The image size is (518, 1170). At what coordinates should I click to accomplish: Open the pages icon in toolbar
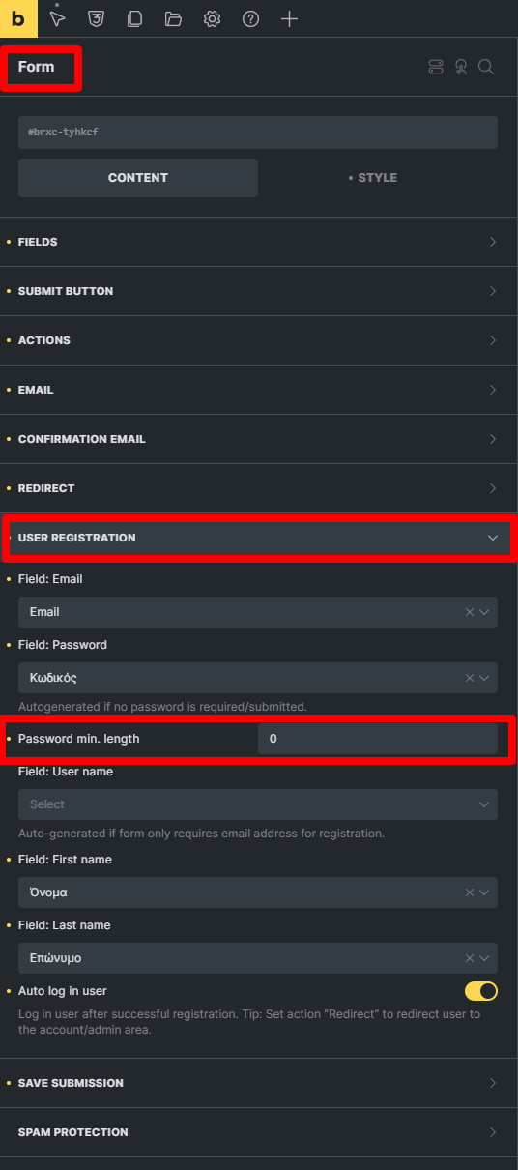[x=134, y=18]
